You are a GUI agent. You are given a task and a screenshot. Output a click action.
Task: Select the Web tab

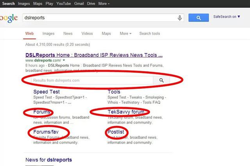coord(30,34)
